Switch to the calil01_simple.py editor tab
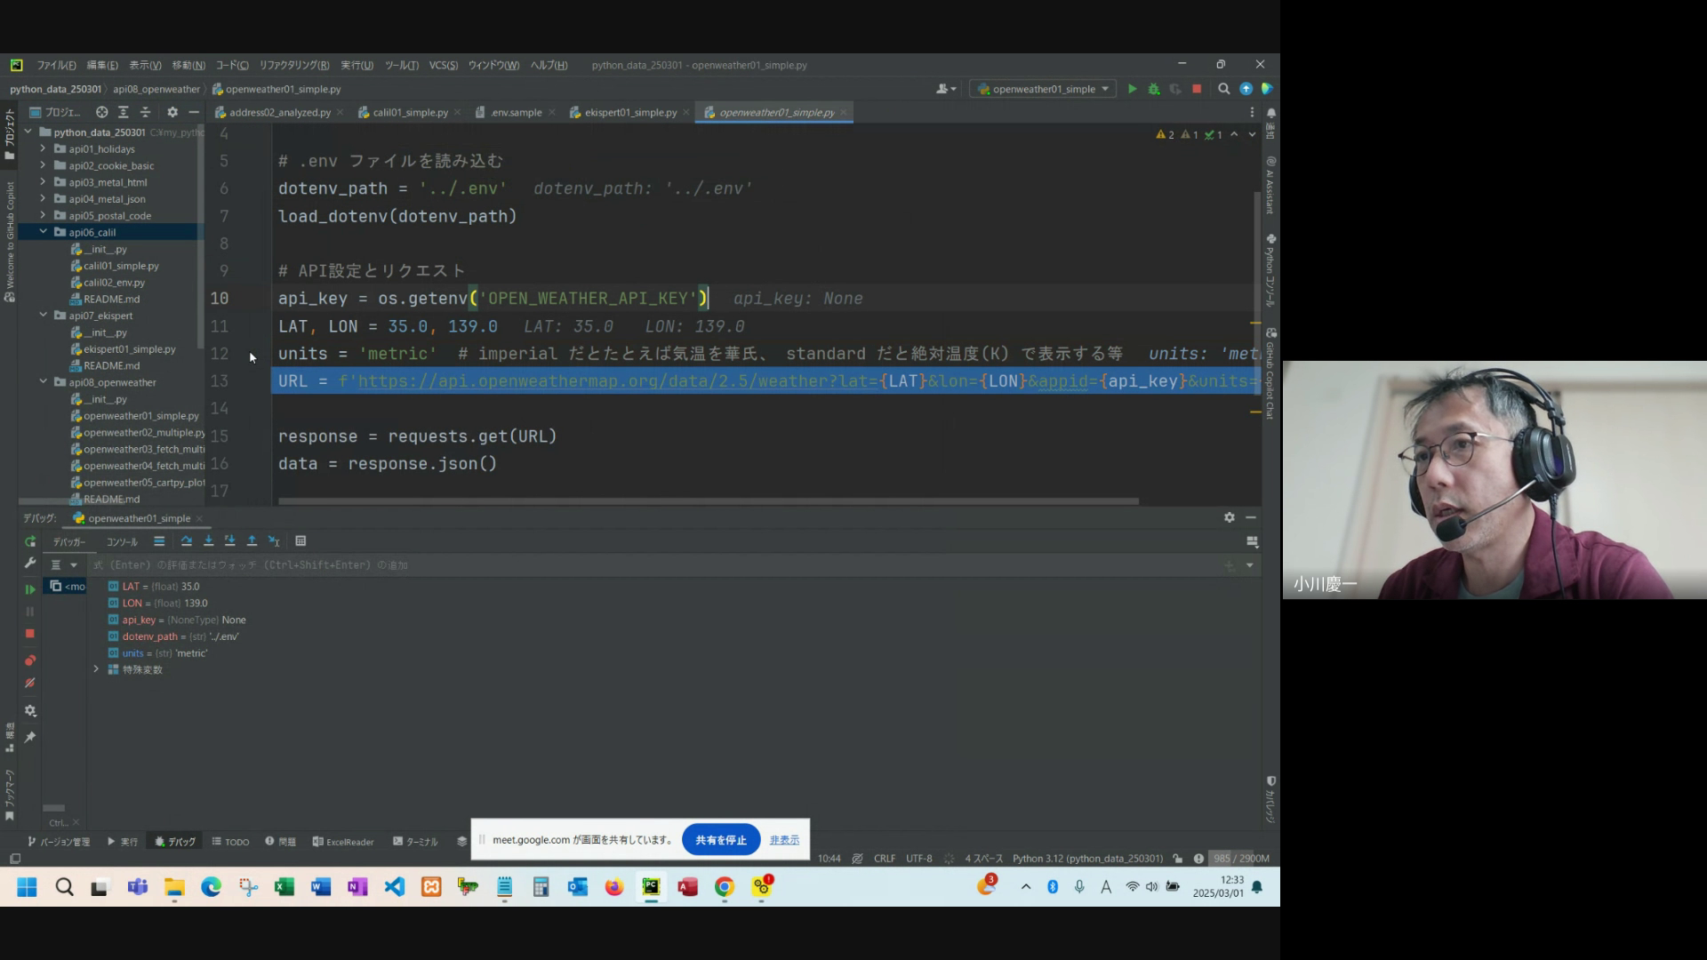The width and height of the screenshot is (1707, 960). [x=410, y=113]
